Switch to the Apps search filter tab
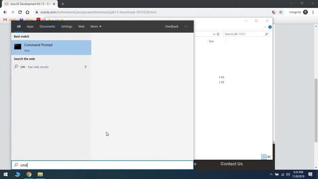The width and height of the screenshot is (318, 179). point(30,26)
